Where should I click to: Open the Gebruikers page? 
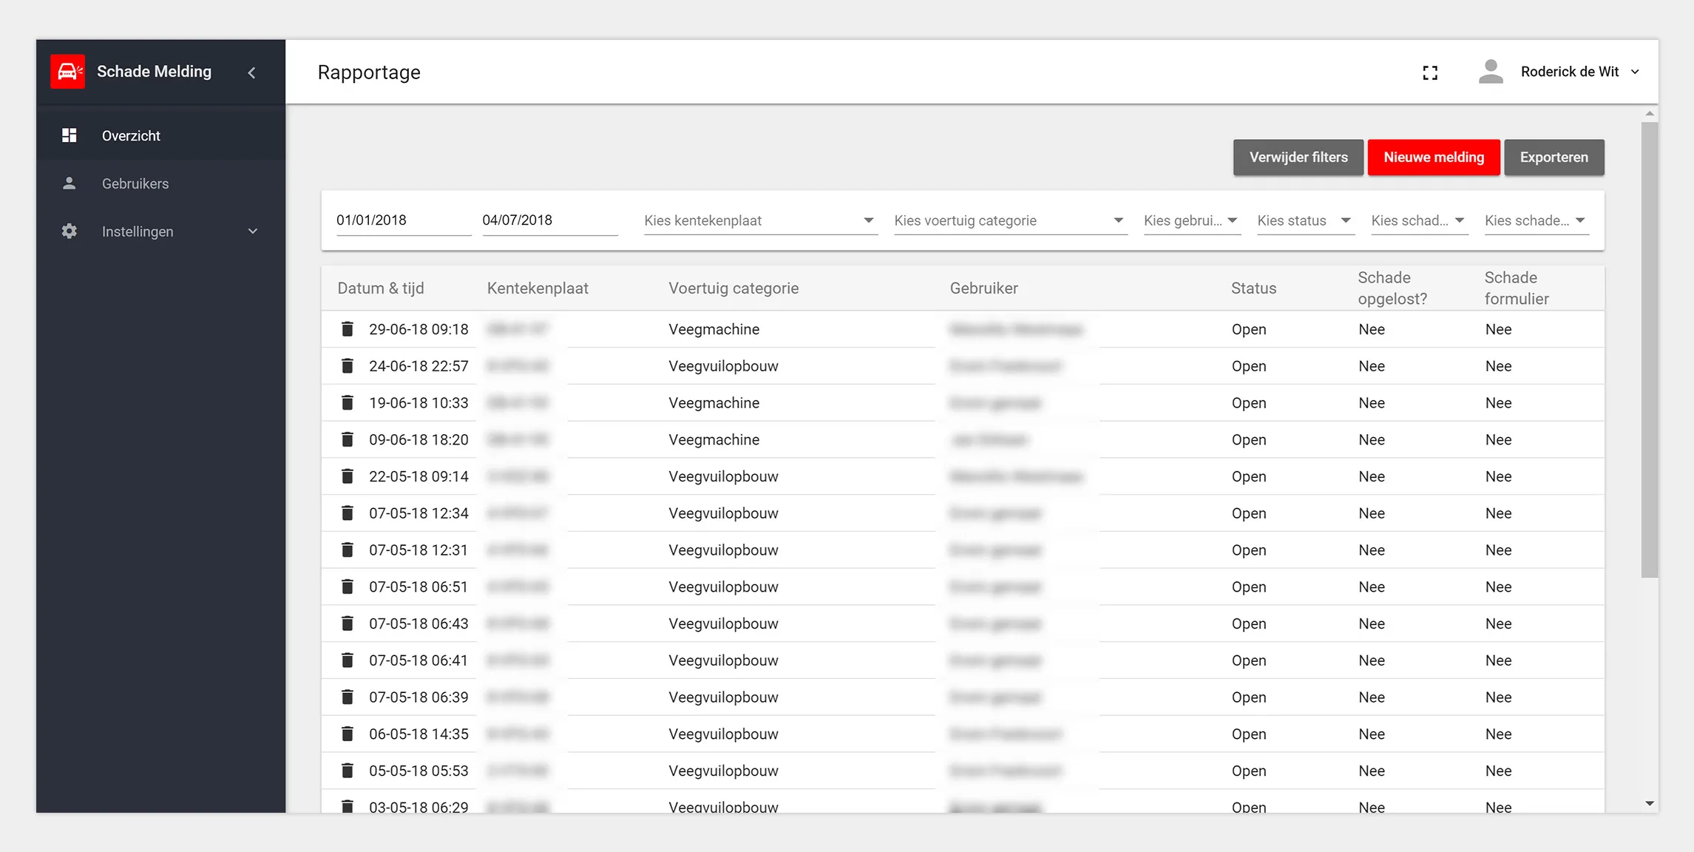(x=135, y=183)
